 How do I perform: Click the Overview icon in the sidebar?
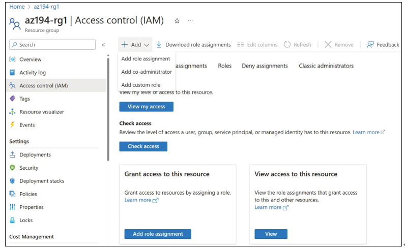(x=12, y=59)
